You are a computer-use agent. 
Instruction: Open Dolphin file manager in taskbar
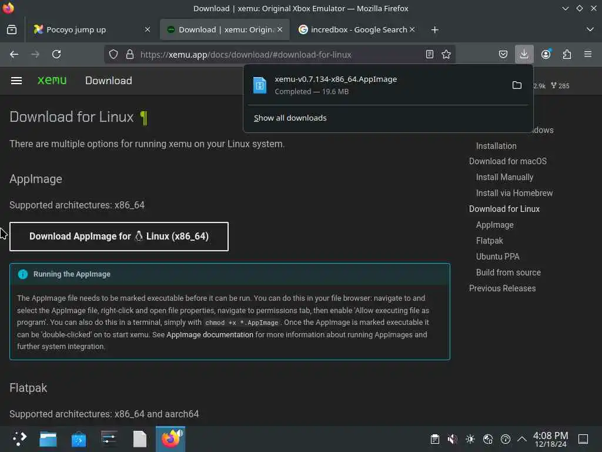click(x=48, y=439)
